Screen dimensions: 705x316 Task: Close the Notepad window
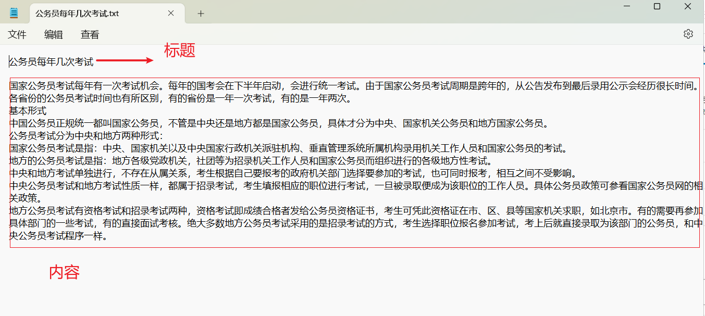point(688,6)
